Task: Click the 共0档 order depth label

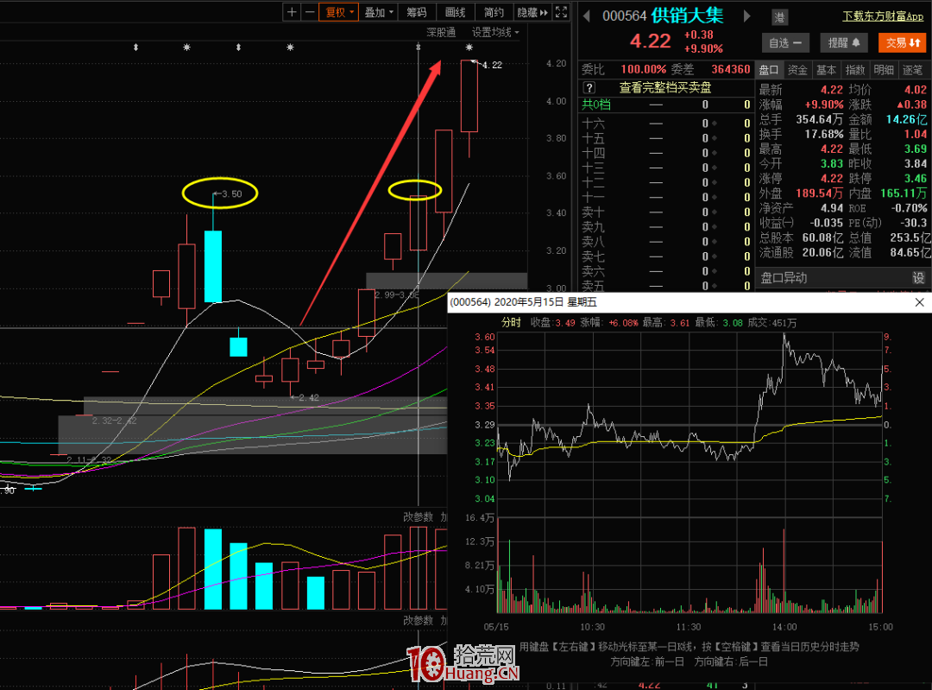Action: click(x=596, y=105)
